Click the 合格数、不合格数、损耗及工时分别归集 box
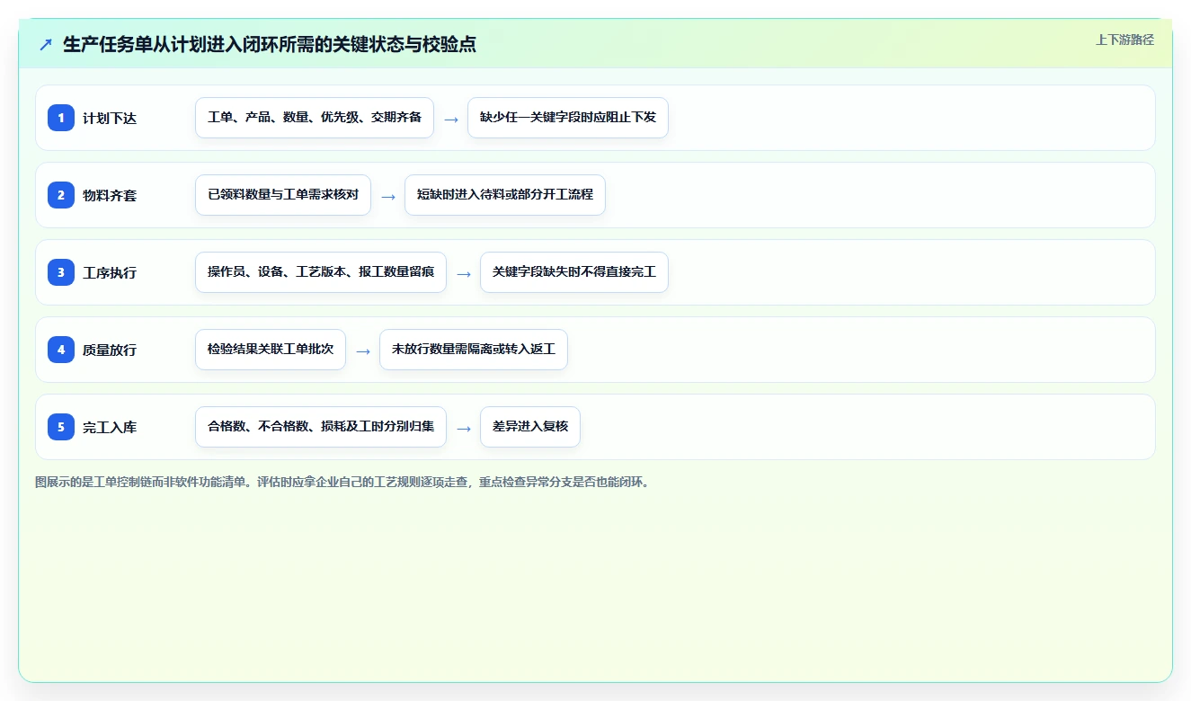The height and width of the screenshot is (701, 1191). tap(321, 427)
